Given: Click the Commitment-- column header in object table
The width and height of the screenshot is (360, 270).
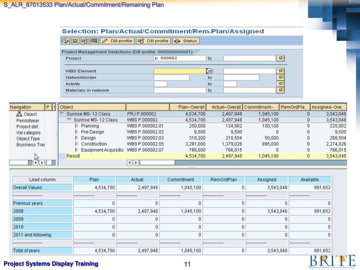Looking at the screenshot, I should click(x=261, y=107).
